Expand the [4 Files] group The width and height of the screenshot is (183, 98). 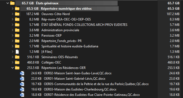click(x=12, y=52)
